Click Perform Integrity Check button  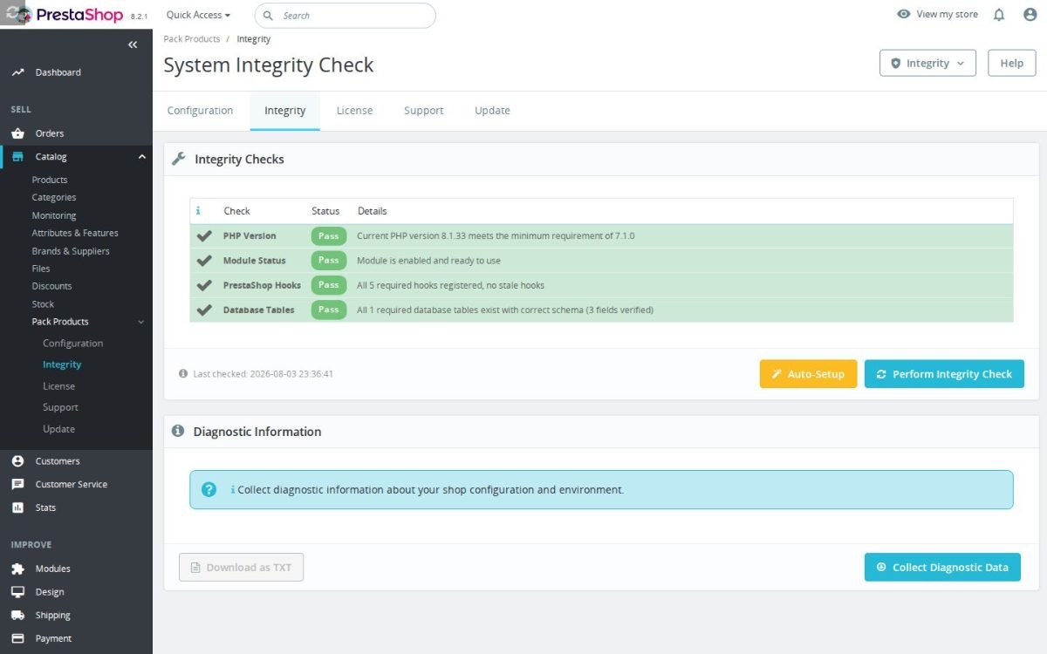click(944, 374)
